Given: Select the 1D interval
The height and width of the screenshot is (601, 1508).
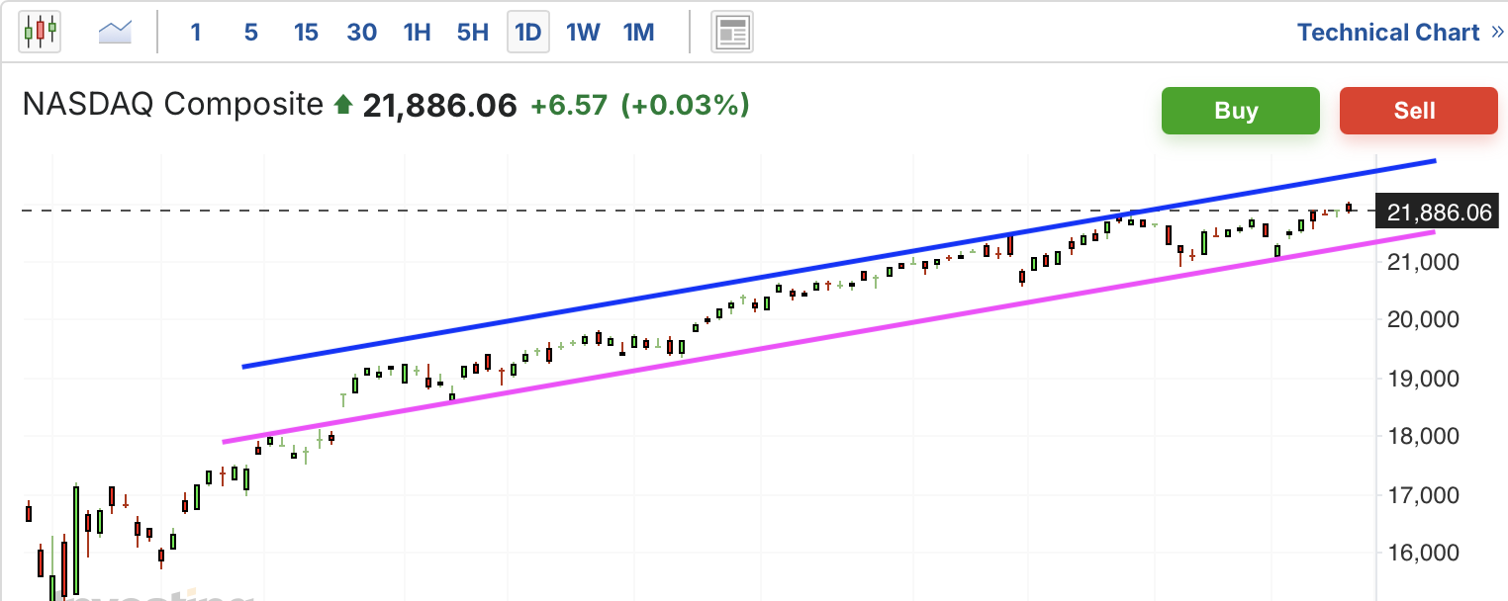Looking at the screenshot, I should pyautogui.click(x=527, y=33).
